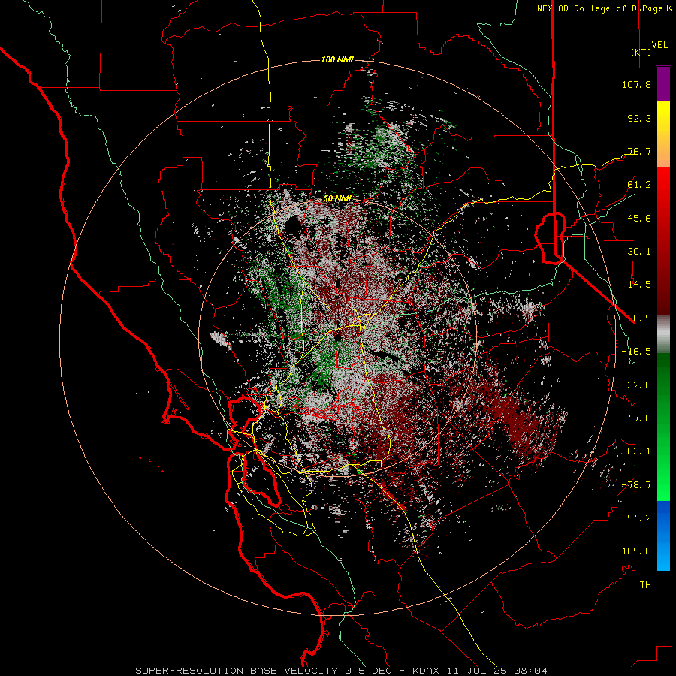The image size is (676, 676).
Task: Click the [KT] units label
Action: 641,52
